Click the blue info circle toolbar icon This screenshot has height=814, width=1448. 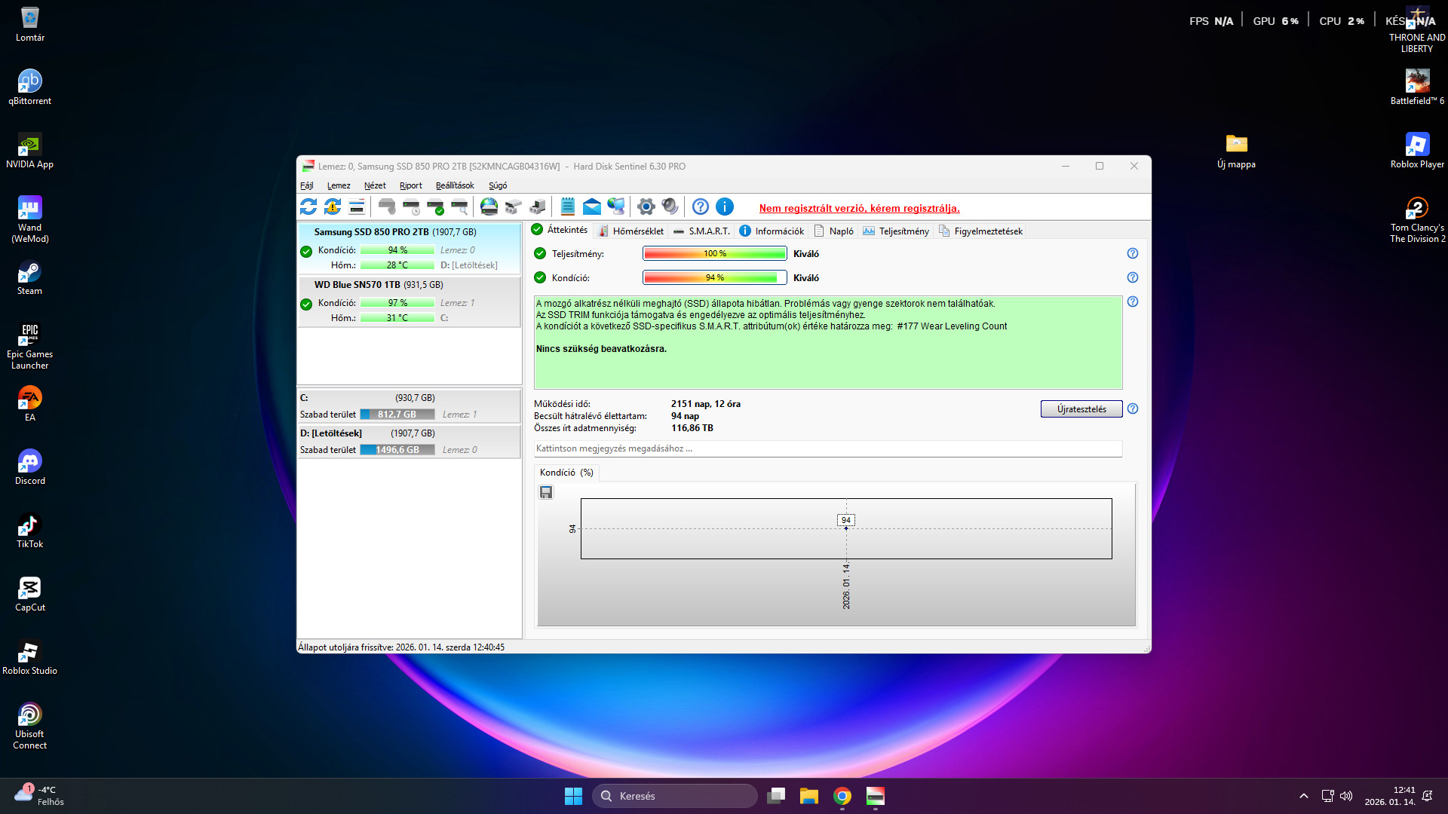coord(724,207)
